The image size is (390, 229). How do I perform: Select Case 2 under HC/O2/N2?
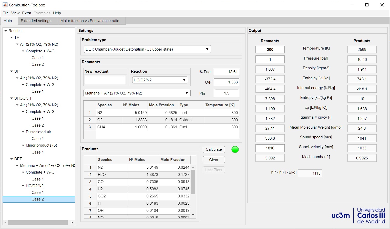coord(37,199)
